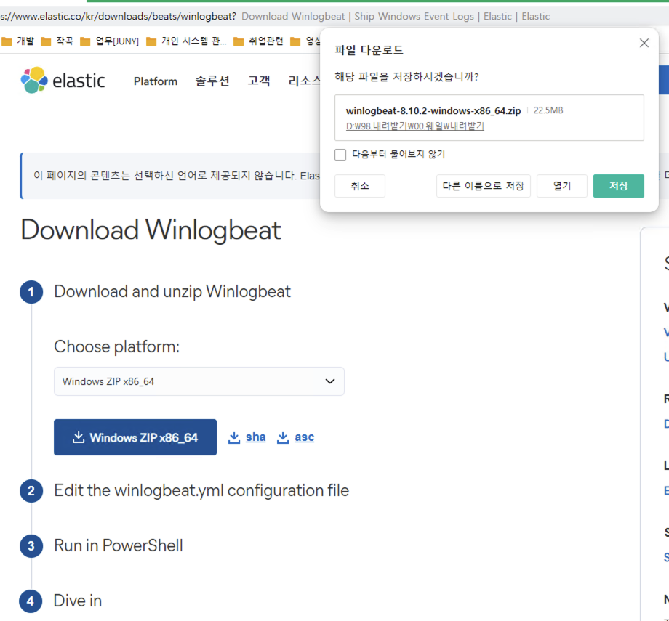Click the green 저장 button
Viewport: 669px width, 621px height.
coord(618,186)
